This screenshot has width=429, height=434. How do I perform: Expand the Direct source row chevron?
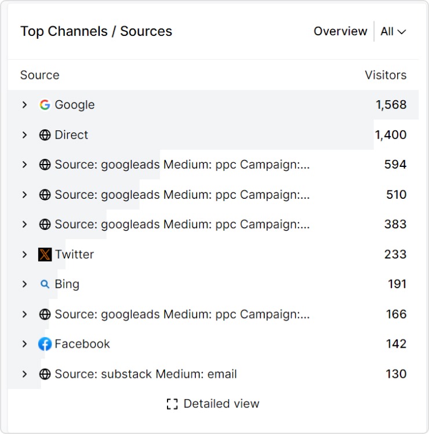[25, 135]
